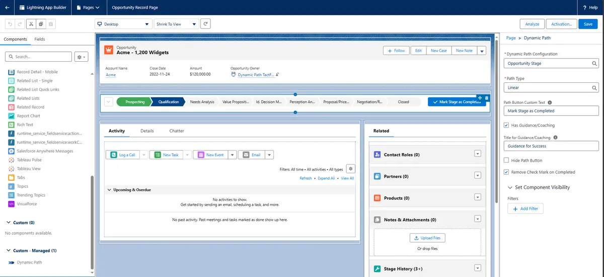The height and width of the screenshot is (277, 604).
Task: Open Dynamic Path Configuration lookup field
Action: [x=551, y=64]
